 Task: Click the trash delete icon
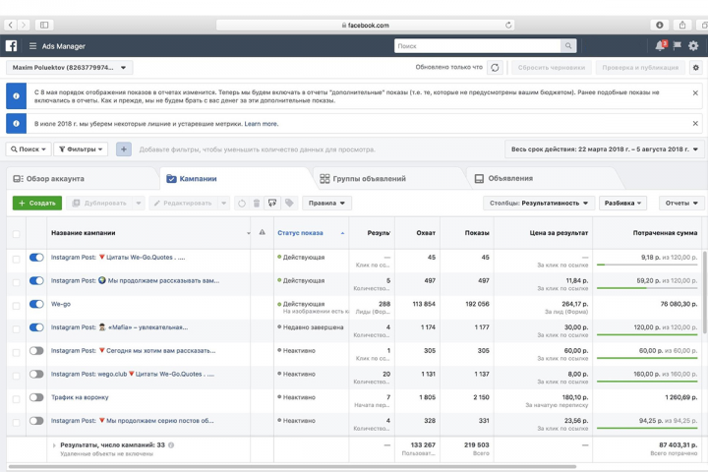tap(257, 204)
